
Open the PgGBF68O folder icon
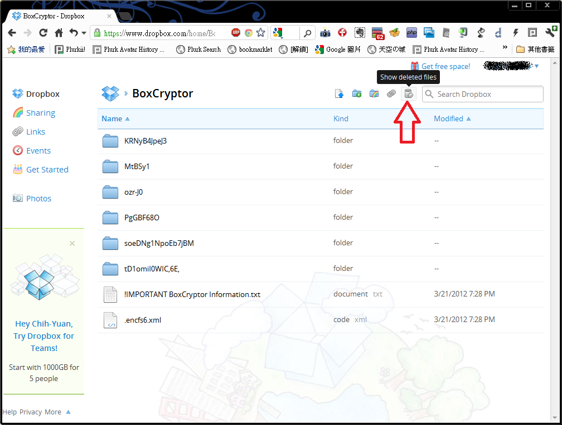(x=110, y=218)
